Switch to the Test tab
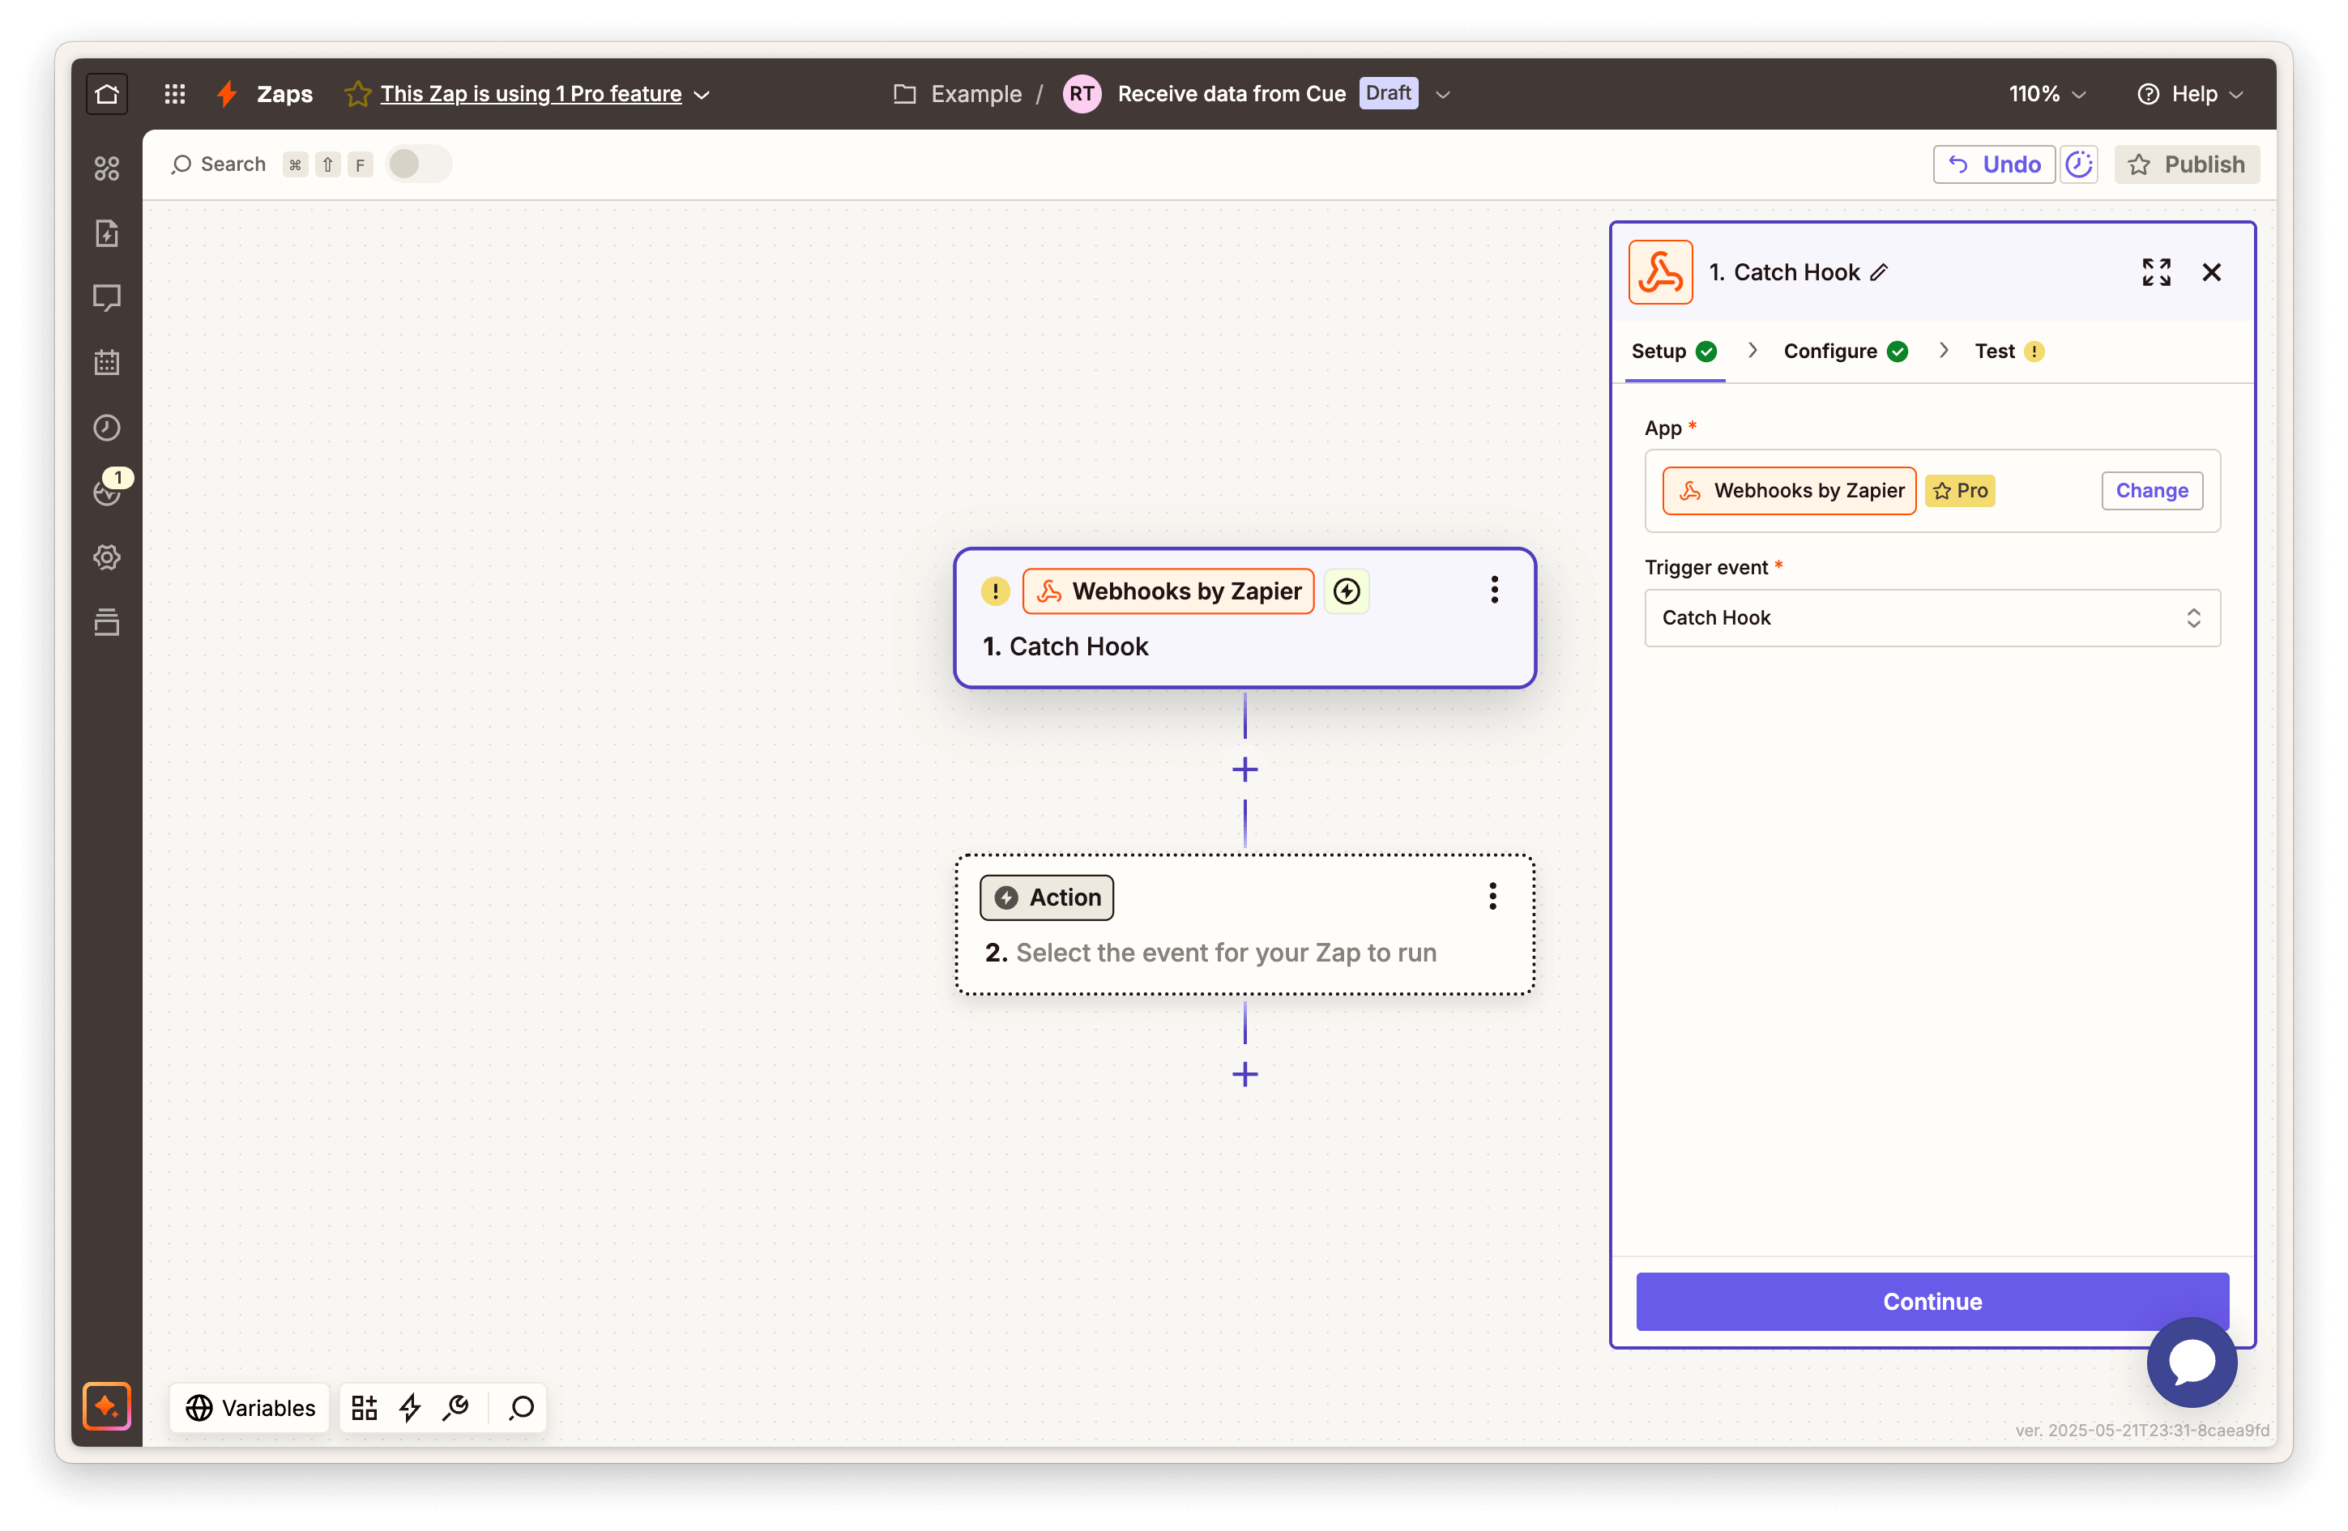Screen dimensions: 2348x1531 (2009, 352)
